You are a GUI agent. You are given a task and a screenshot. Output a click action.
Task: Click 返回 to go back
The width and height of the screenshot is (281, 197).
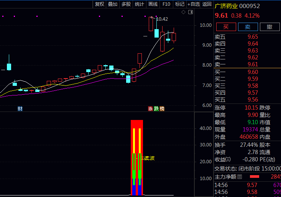coord(207,4)
